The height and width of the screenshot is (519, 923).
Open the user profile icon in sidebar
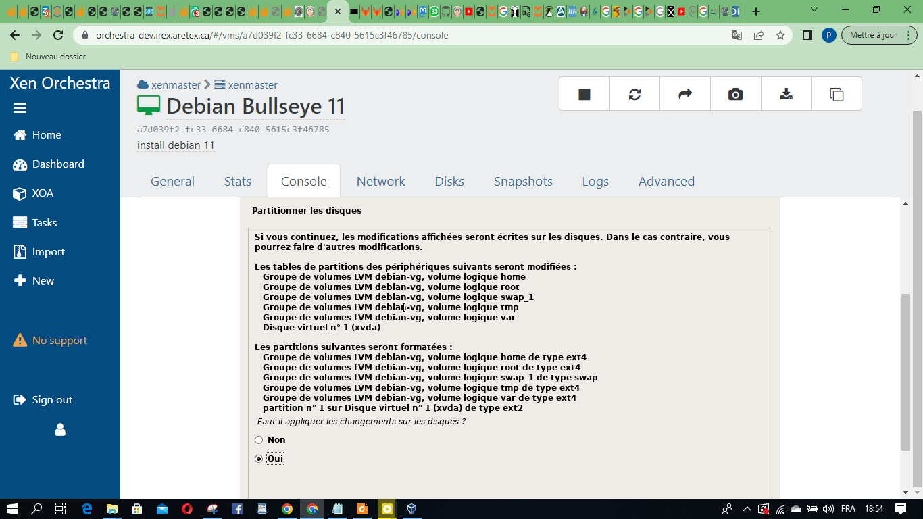click(60, 430)
